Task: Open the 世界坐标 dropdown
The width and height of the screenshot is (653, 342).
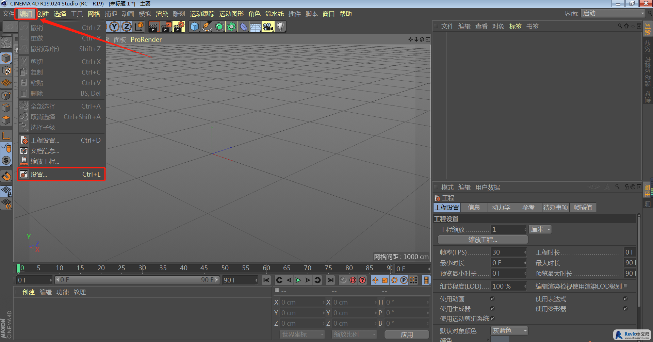Action: 302,335
